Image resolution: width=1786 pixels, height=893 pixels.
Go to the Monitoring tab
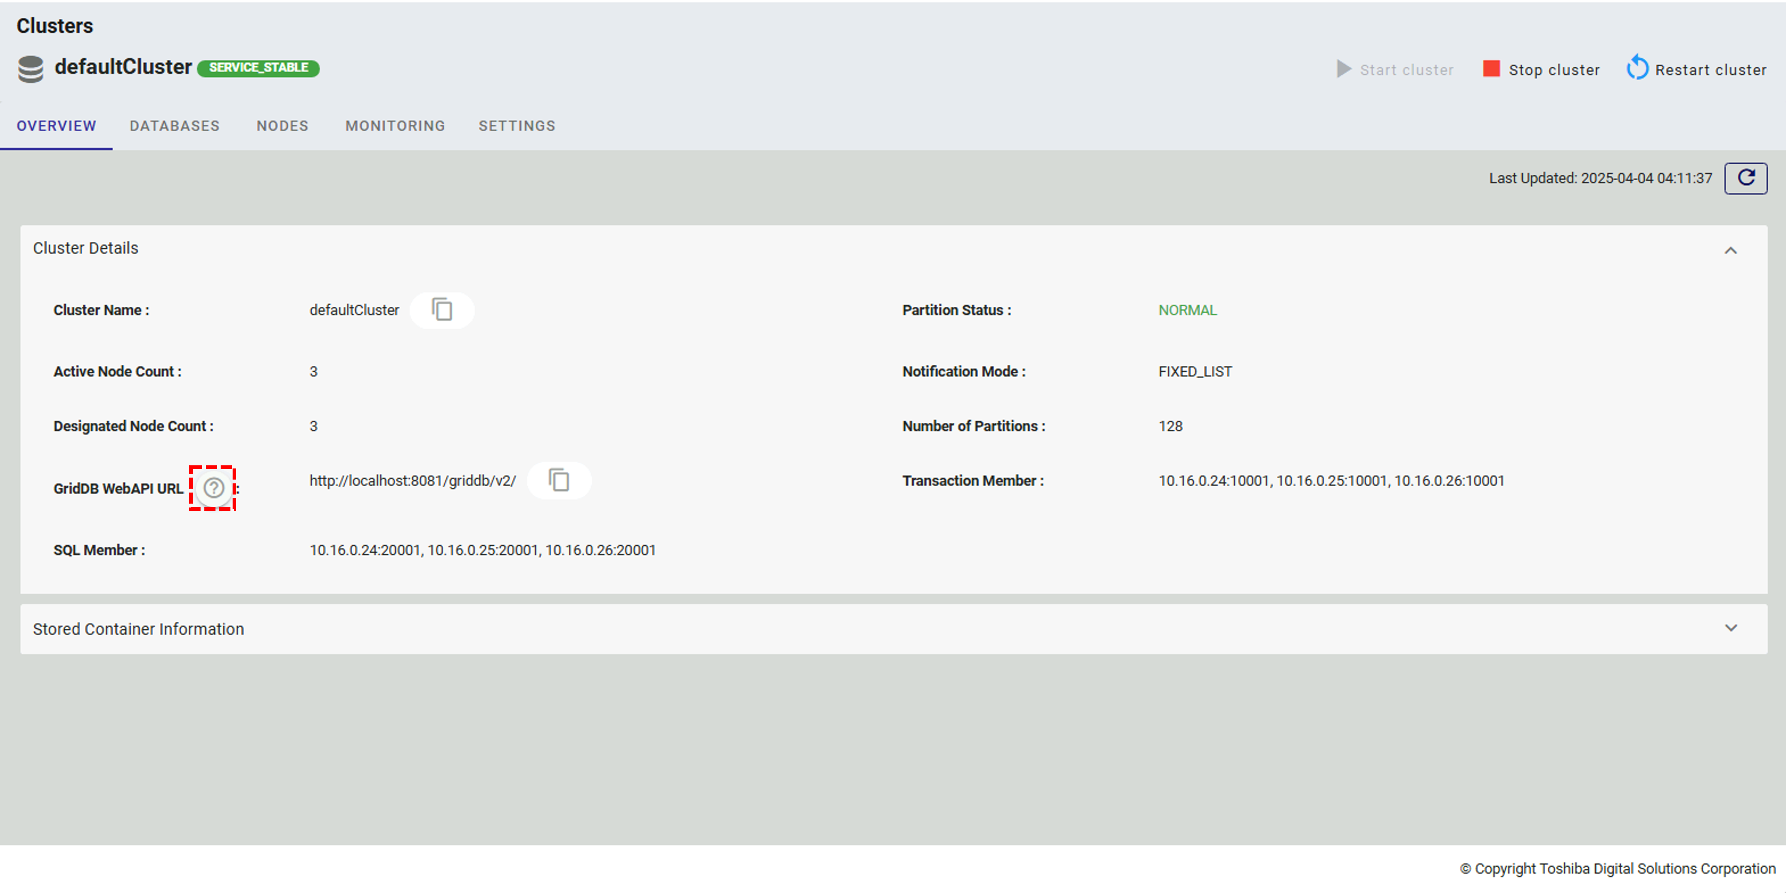(395, 126)
